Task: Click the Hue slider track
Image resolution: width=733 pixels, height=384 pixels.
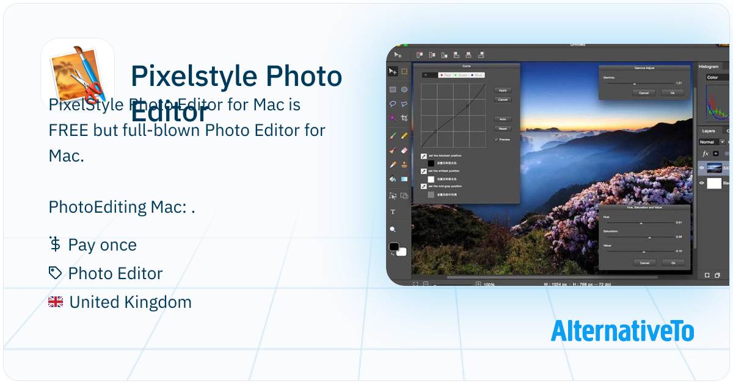Action: (640, 223)
